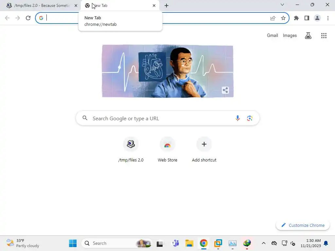Select Chrome icon in taskbar
Screen dimensions: 335x251
click(x=203, y=243)
